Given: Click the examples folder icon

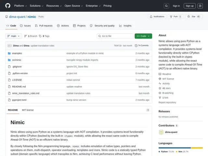Looking at the screenshot, I should pos(9,53).
